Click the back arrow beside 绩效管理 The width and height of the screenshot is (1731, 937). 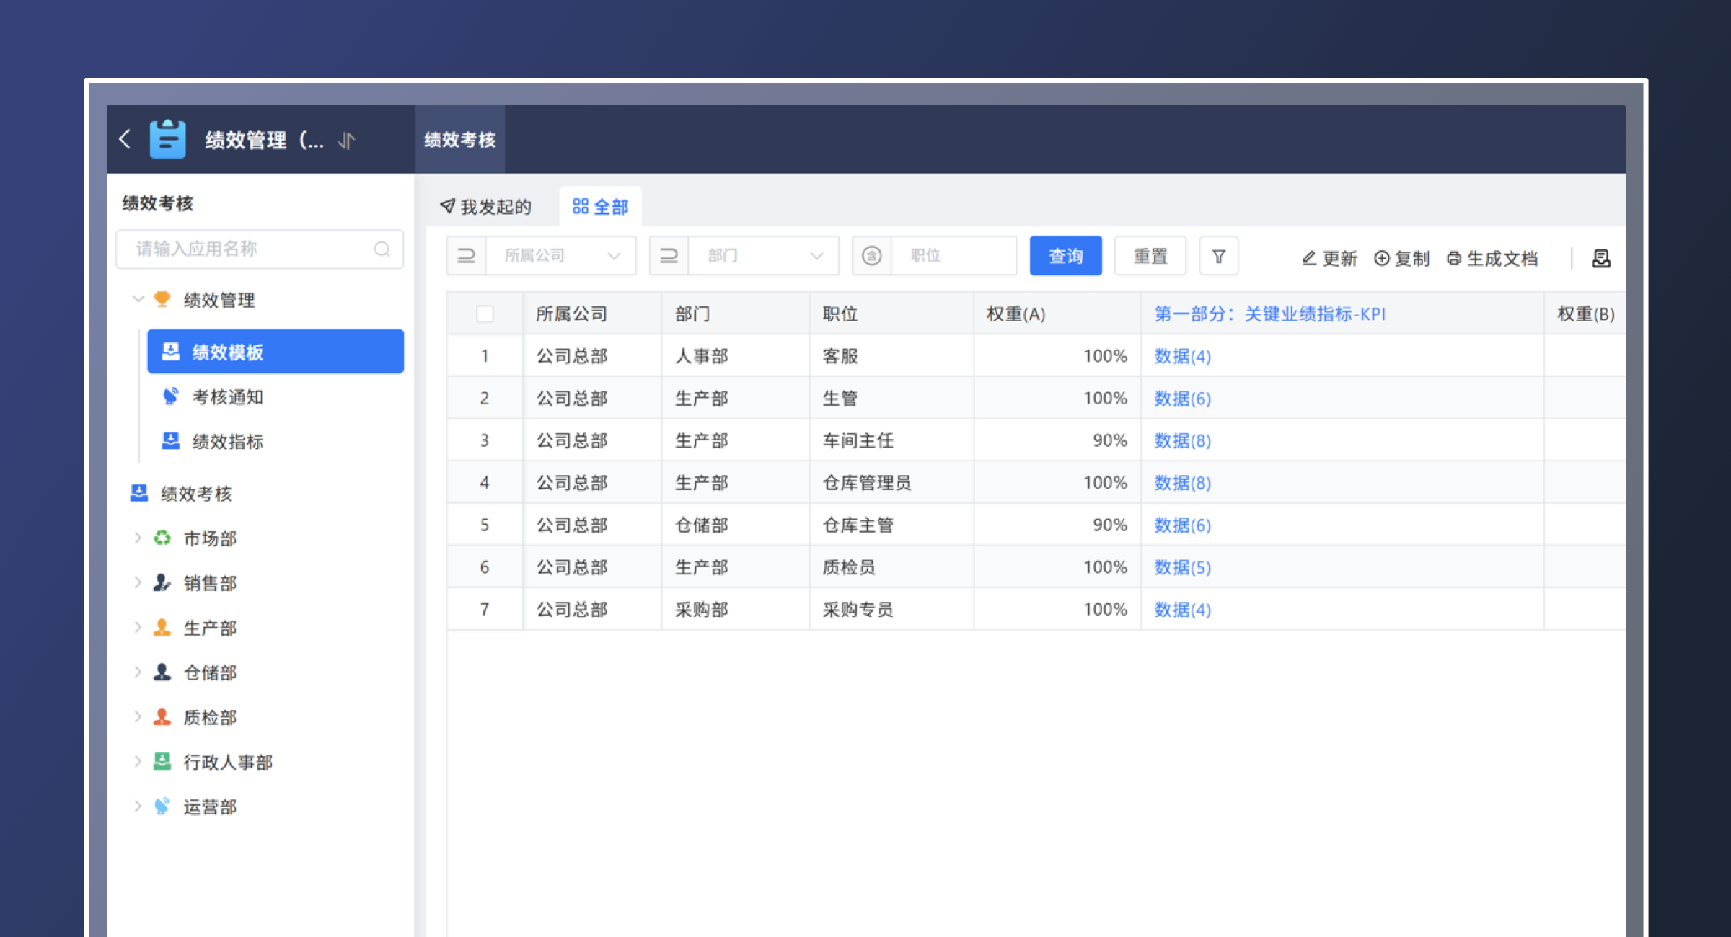[x=124, y=139]
